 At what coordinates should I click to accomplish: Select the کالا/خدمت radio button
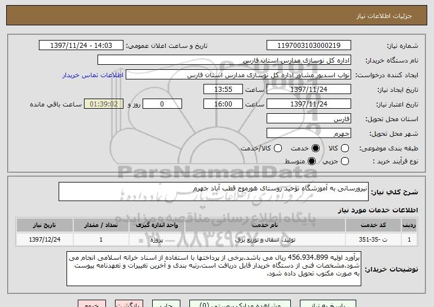278,148
